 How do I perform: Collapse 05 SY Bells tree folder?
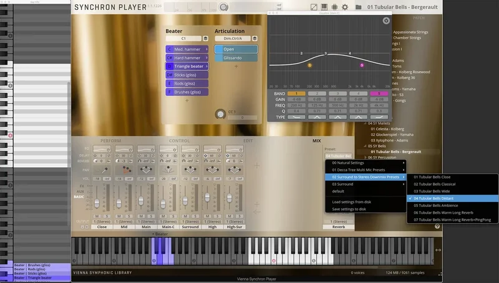click(366, 146)
